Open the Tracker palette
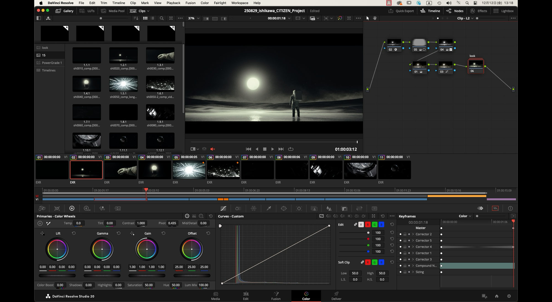Image resolution: width=552 pixels, height=302 pixels. (x=299, y=208)
